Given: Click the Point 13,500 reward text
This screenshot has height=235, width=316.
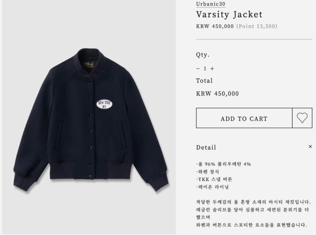Looking at the screenshot, I should [257, 26].
